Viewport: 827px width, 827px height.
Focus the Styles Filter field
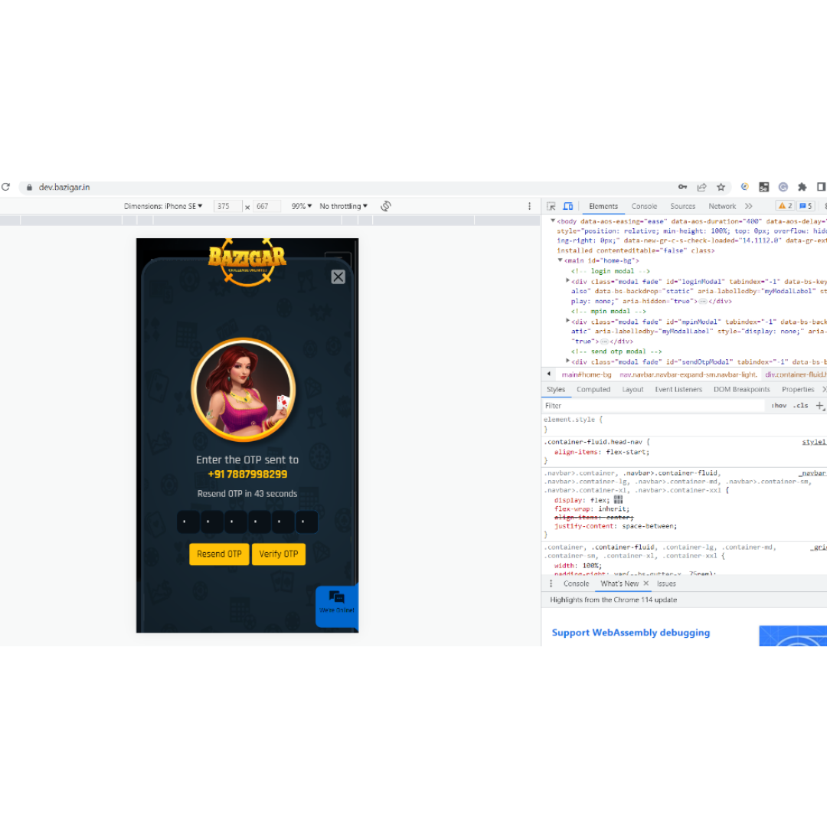(x=653, y=406)
